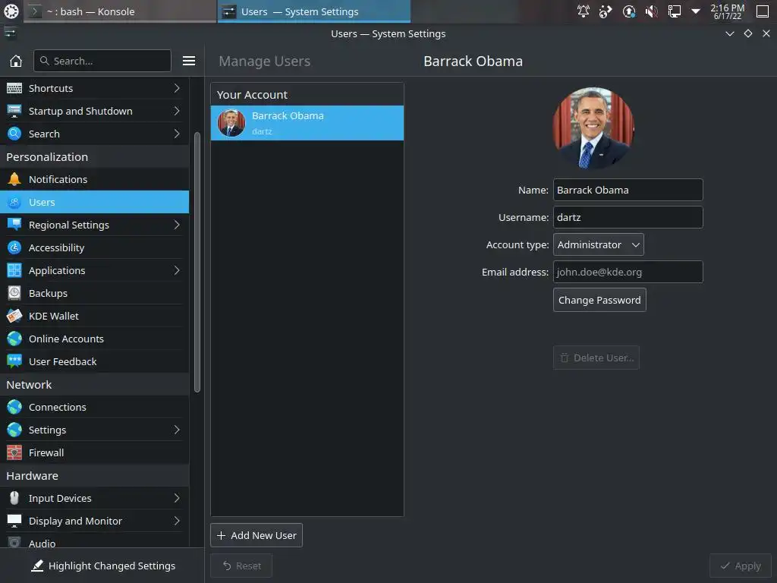Open Backups safe icon
The width and height of the screenshot is (777, 583).
click(14, 294)
